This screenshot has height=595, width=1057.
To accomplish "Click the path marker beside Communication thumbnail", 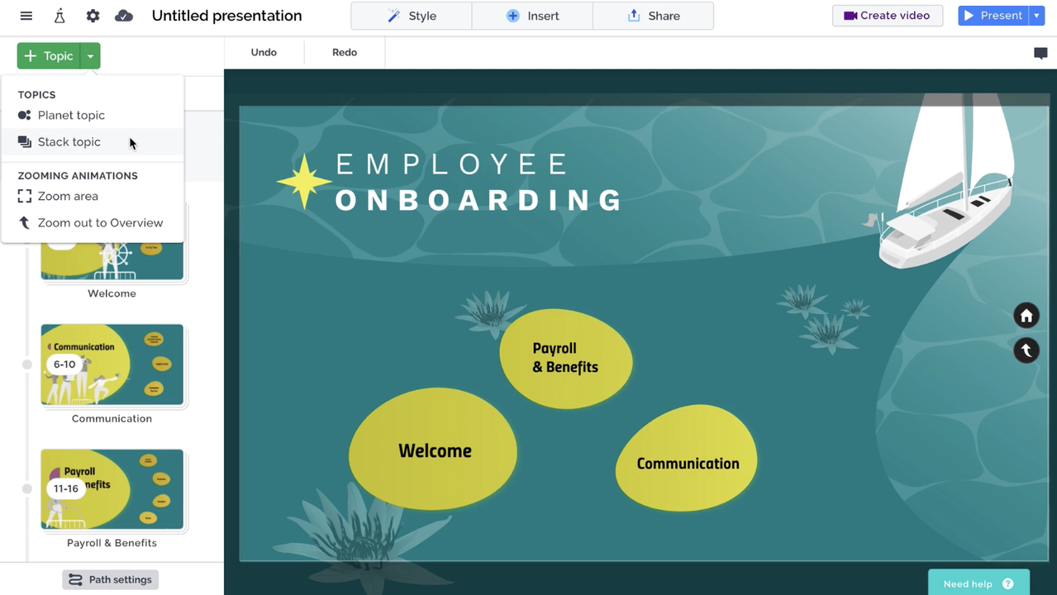I will (x=27, y=364).
